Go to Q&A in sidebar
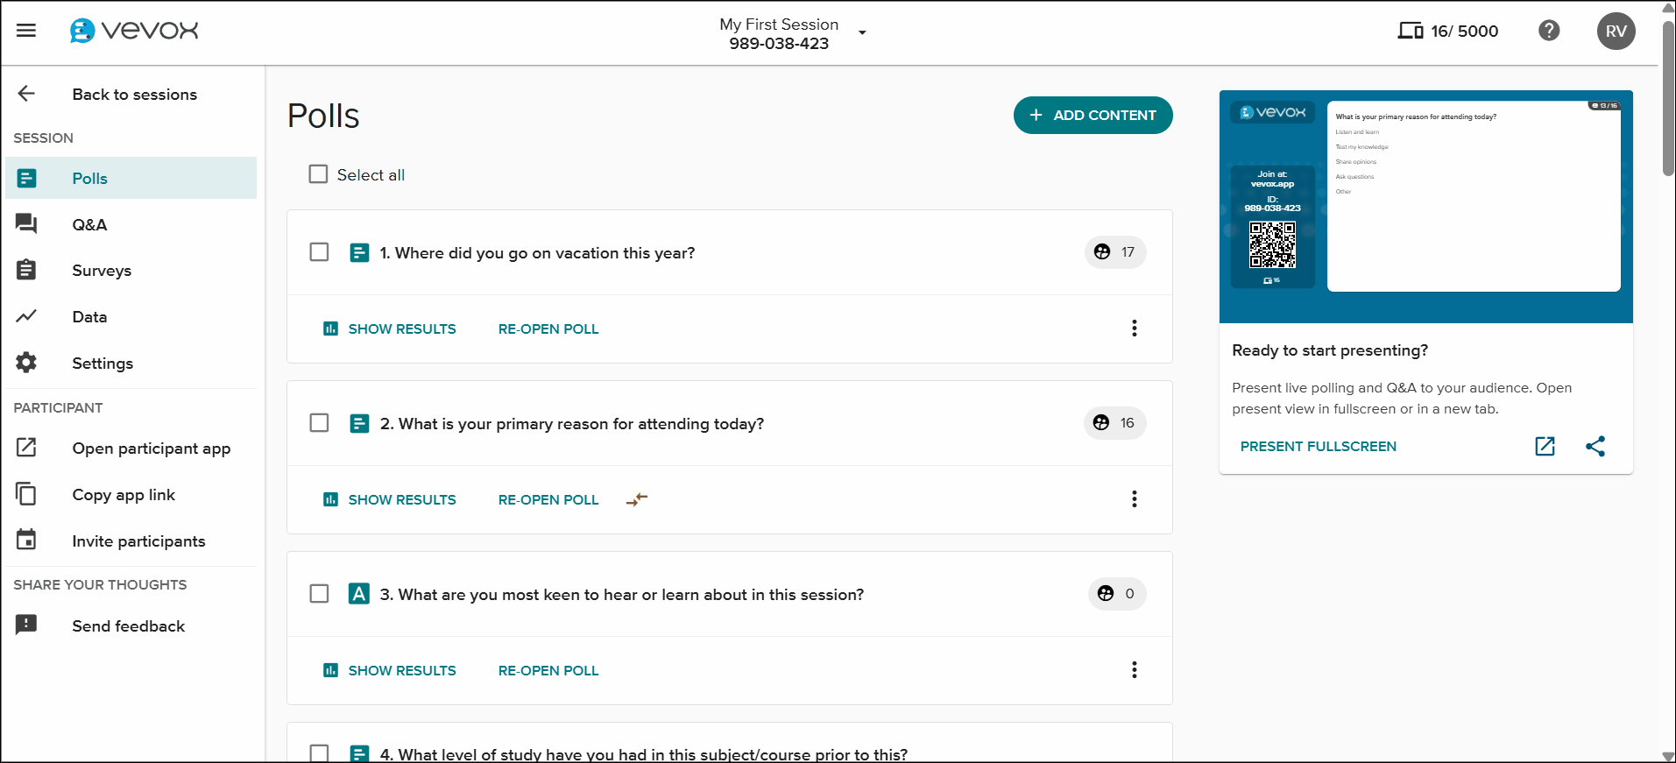 89,225
